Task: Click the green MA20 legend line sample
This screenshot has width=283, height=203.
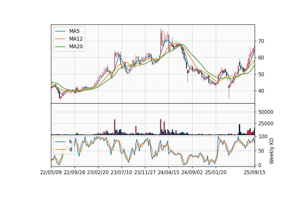Action: click(60, 46)
